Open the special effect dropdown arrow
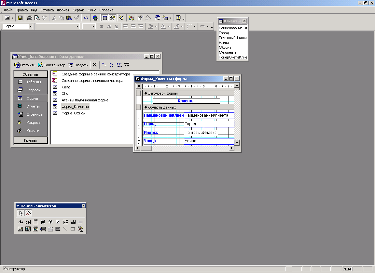 [x=208, y=26]
